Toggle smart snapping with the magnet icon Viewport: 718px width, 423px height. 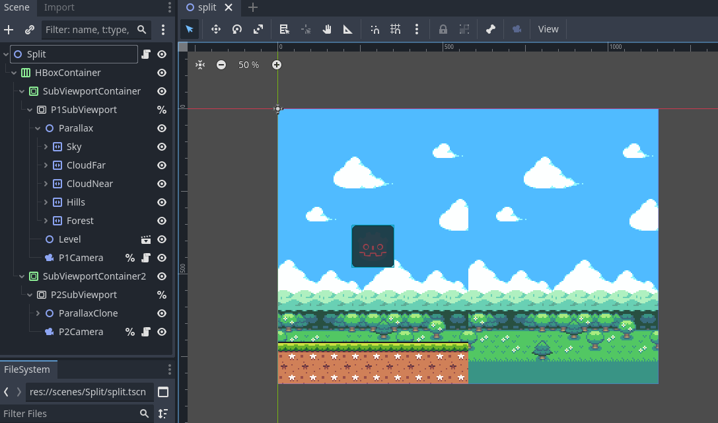pyautogui.click(x=375, y=29)
